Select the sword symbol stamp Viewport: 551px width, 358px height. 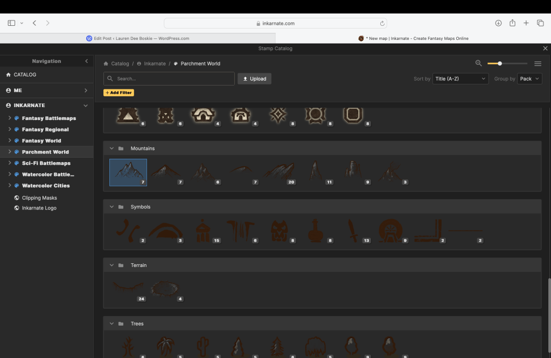[352, 230]
